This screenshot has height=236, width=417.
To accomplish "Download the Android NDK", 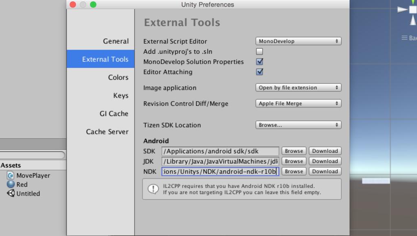I will [325, 171].
